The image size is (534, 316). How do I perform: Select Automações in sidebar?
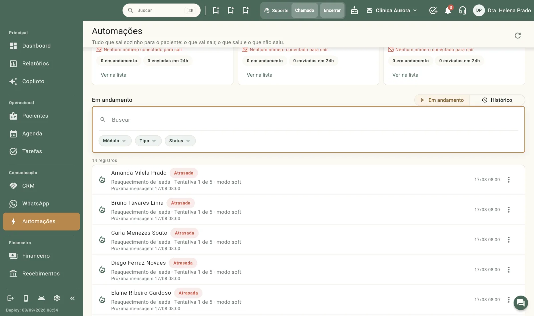pos(41,221)
